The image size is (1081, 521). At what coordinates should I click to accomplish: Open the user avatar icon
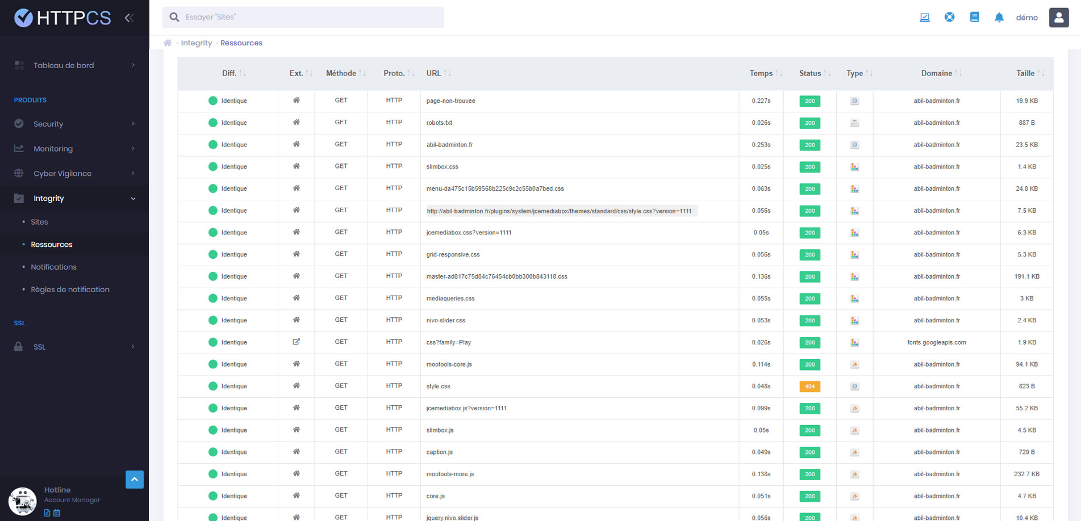(1059, 18)
